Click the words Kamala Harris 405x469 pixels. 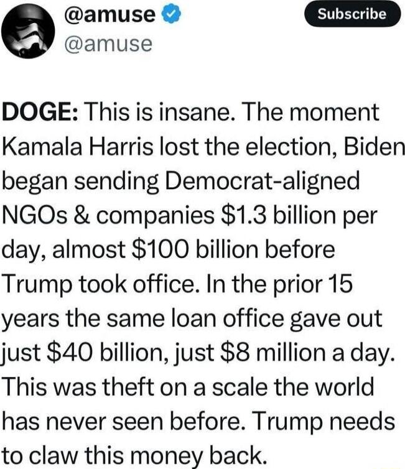(x=77, y=147)
